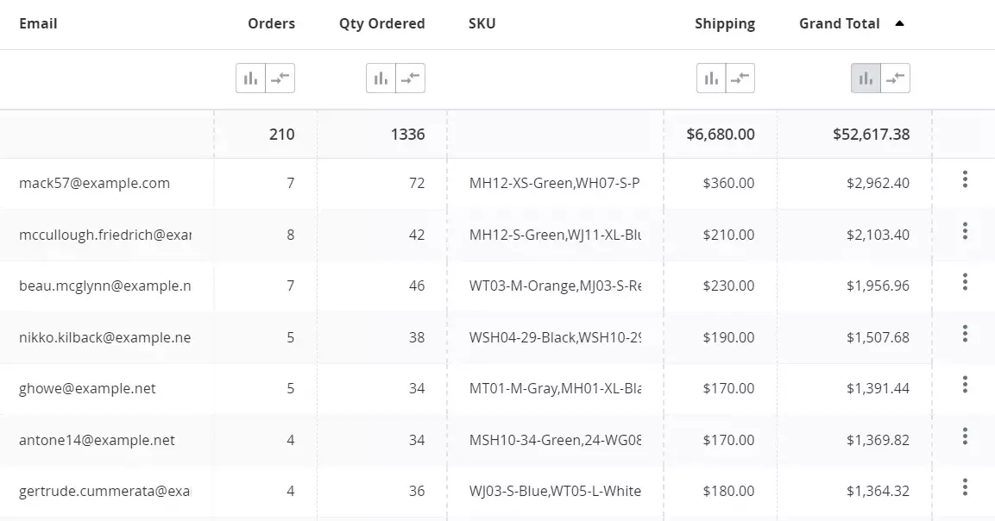Open three-dot menu for mccullough.friedrich row
Image resolution: width=995 pixels, height=521 pixels.
(x=965, y=231)
